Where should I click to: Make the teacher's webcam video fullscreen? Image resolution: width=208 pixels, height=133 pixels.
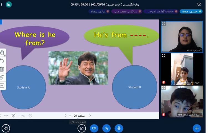(164, 24)
